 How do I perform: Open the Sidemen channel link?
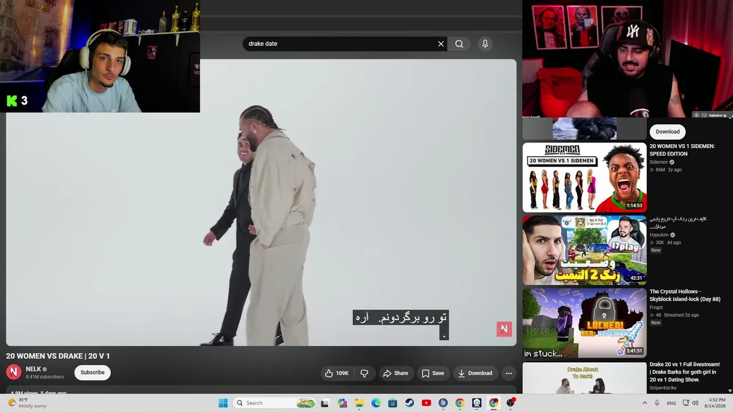[659, 162]
